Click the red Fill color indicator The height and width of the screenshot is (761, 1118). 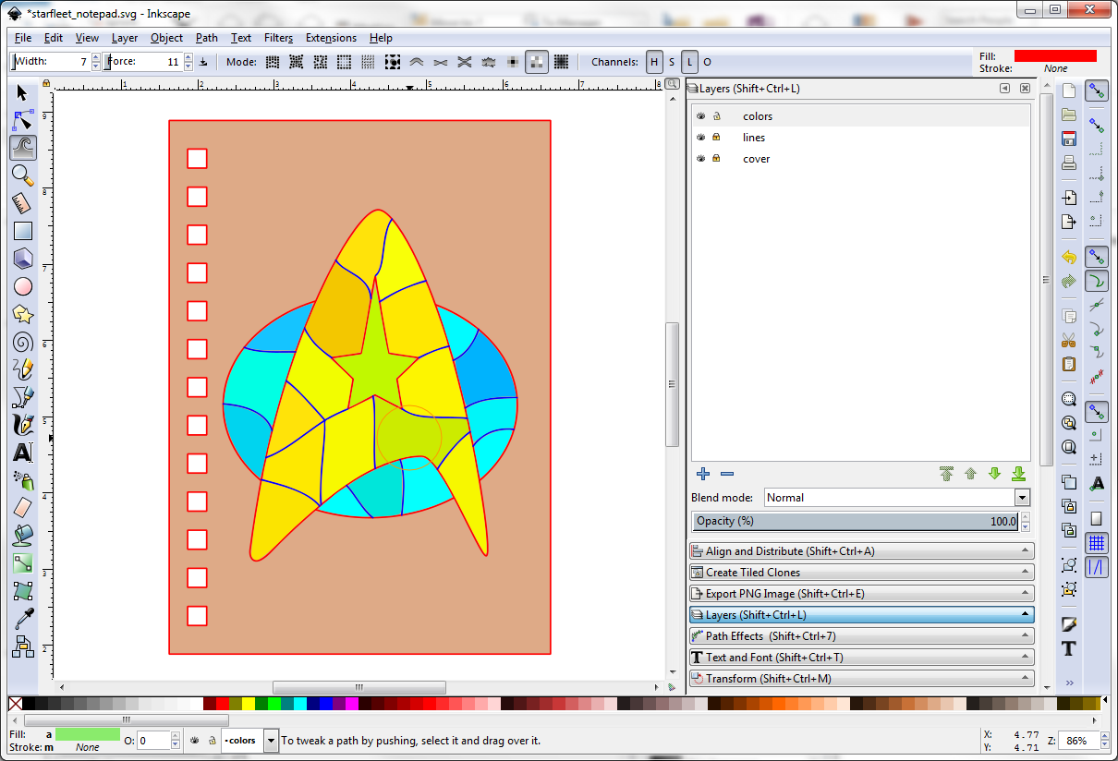coord(1055,55)
